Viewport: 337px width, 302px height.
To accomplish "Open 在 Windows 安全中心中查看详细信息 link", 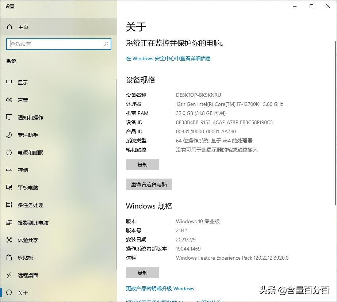I will [168, 58].
